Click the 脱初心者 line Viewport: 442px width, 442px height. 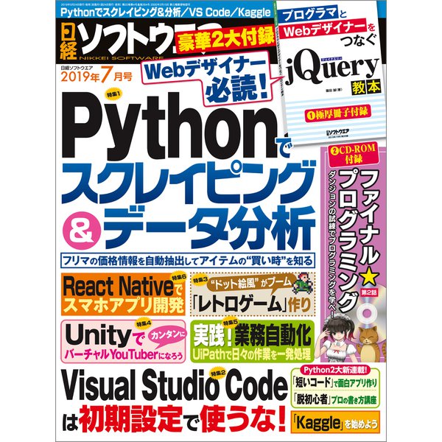pos(335,399)
